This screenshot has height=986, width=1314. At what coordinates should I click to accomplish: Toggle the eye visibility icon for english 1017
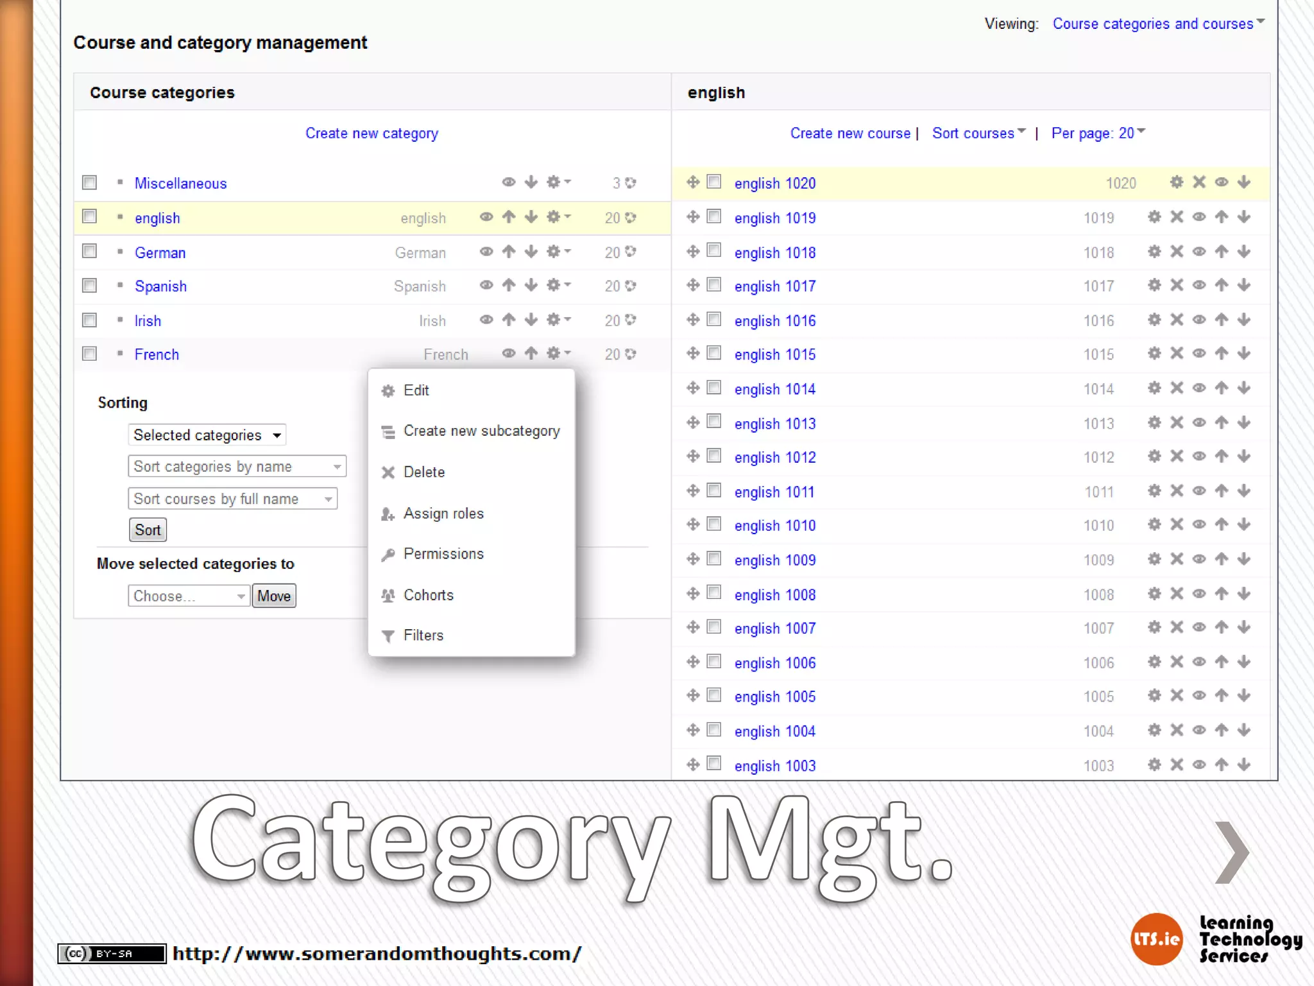1199,285
